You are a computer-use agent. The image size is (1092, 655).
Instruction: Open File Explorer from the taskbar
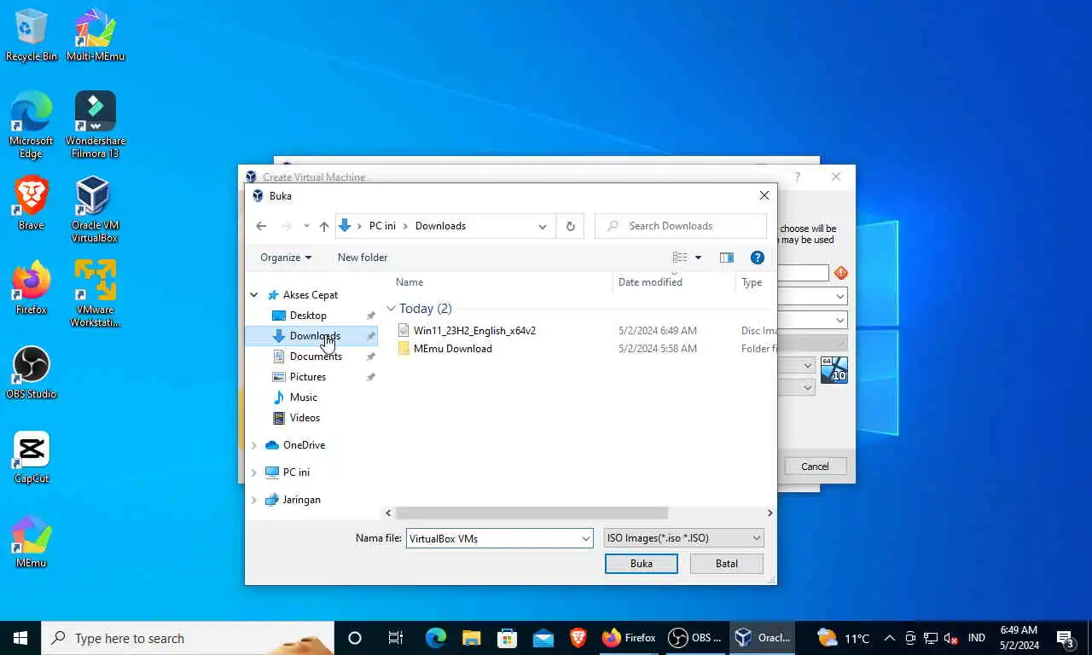472,638
